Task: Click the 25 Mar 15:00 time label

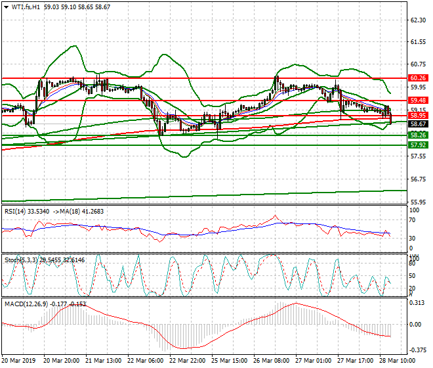Action: point(229,361)
